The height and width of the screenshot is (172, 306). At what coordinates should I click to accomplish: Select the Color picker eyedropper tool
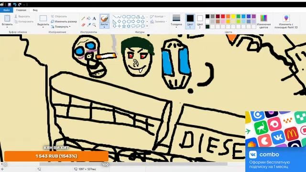89,25
